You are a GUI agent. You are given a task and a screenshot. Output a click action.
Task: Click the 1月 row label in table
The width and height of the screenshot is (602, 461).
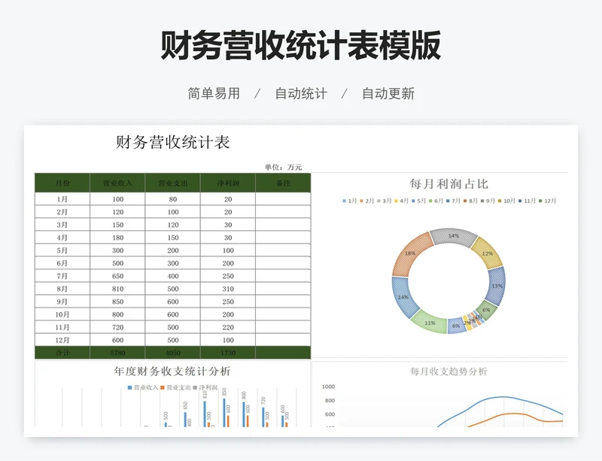pos(62,199)
